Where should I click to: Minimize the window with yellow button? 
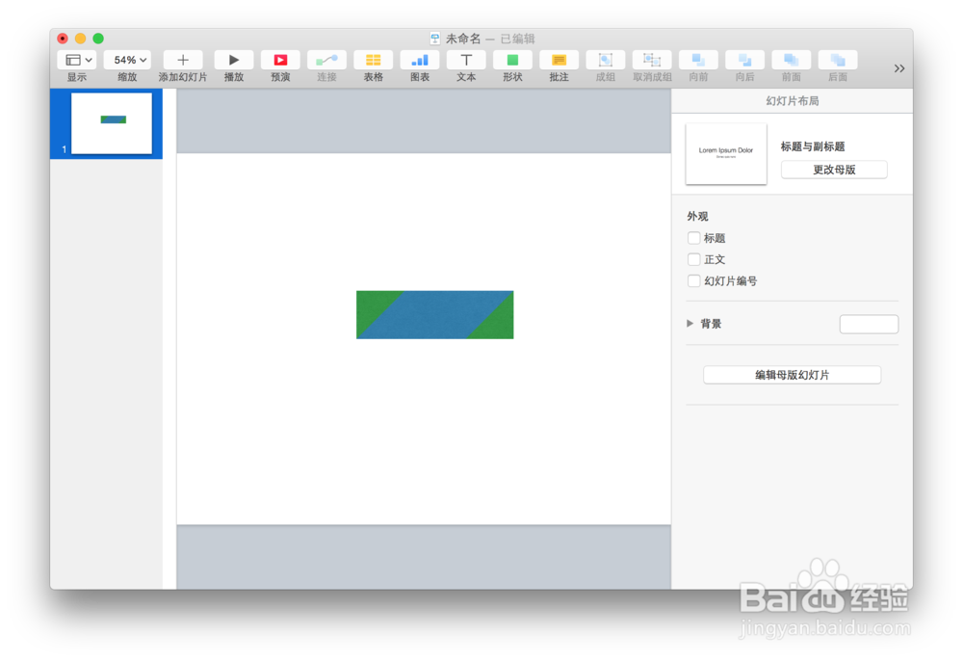coord(81,39)
